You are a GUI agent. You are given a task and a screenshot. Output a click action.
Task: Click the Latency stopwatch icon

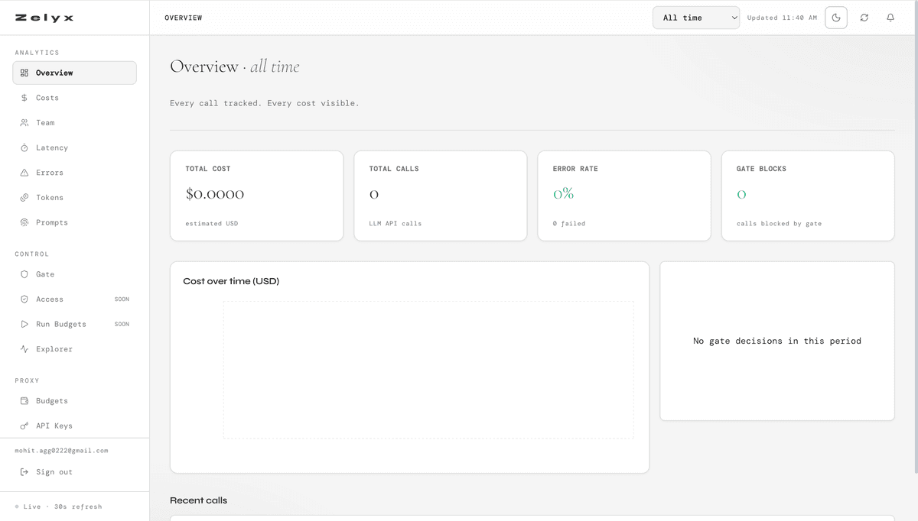pyautogui.click(x=24, y=148)
